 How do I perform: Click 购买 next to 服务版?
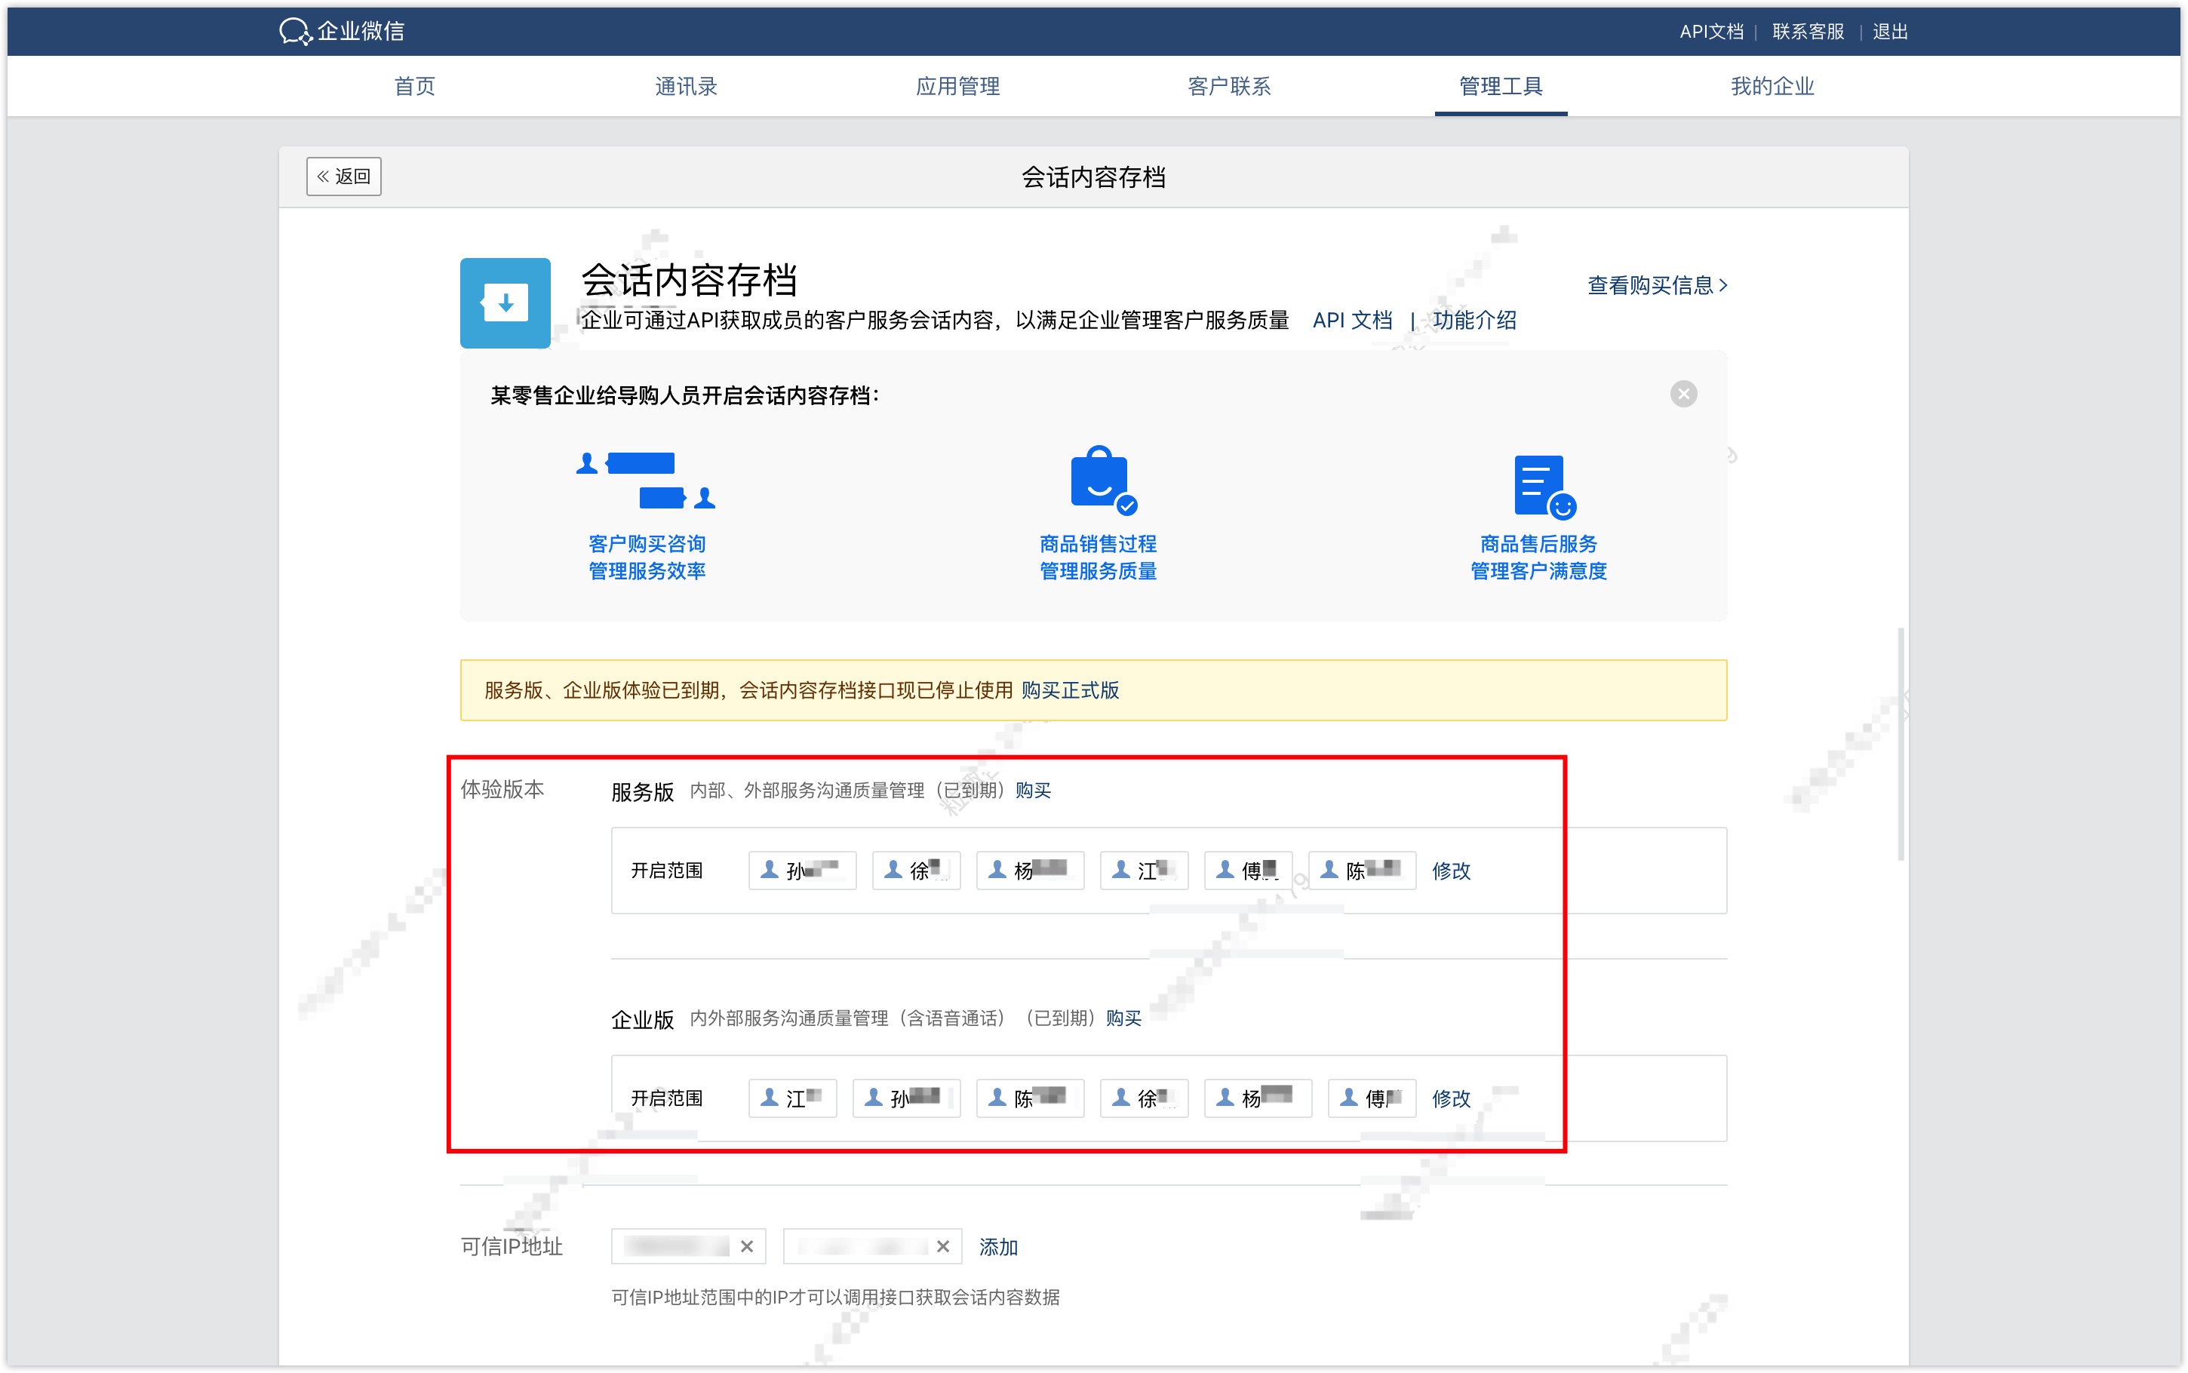click(1032, 790)
